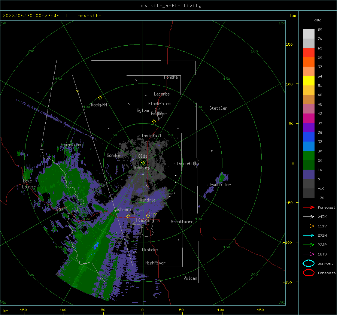This screenshot has height=315, width=337.
Task: Click the white asterisk marker east of Innisfail
Action: [x=178, y=128]
